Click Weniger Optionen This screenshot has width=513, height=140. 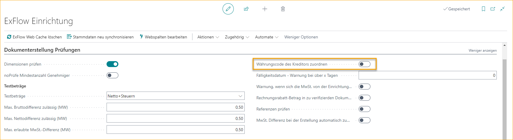pyautogui.click(x=301, y=37)
